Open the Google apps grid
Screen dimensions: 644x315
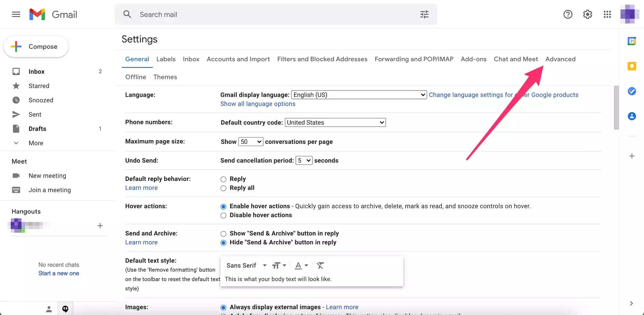(607, 14)
